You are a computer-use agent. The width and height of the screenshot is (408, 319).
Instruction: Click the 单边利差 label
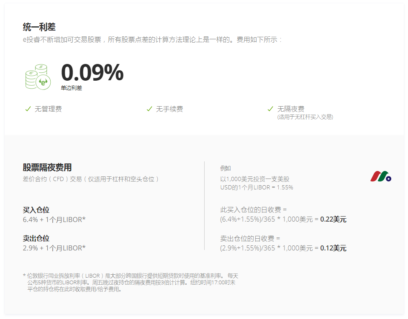pyautogui.click(x=71, y=88)
